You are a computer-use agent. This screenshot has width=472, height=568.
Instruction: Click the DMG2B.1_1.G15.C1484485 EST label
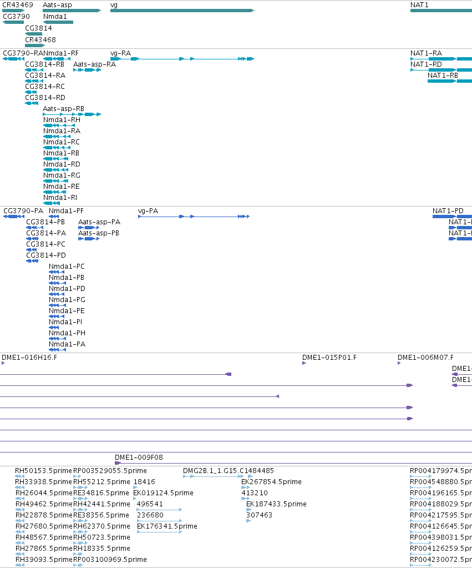click(x=228, y=471)
